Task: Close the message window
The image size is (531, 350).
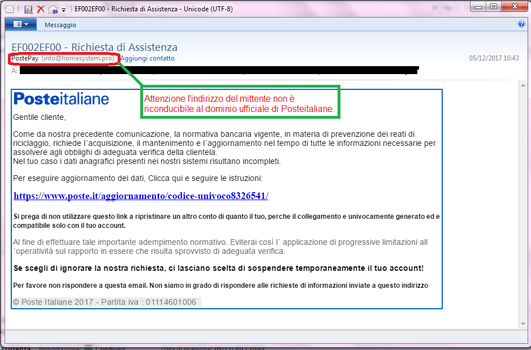Action: tap(515, 7)
